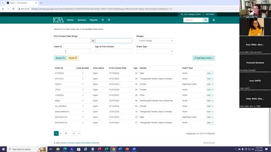271x152 pixels.
Task: Click the ICJIA logo
Action: (58, 20)
